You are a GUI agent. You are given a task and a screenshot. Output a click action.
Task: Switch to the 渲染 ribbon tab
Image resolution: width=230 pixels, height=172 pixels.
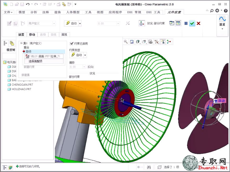57,12
